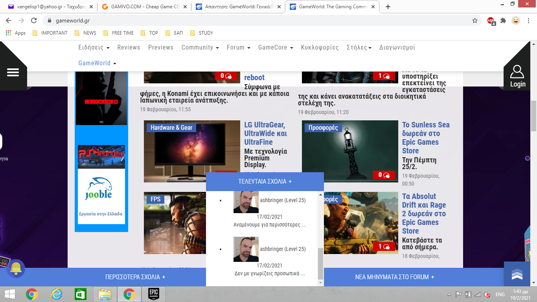Open the jooble ad banner
The height and width of the screenshot is (302, 537).
pyautogui.click(x=101, y=197)
